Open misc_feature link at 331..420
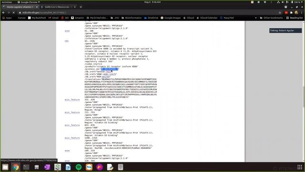Viewport: 305px width, 172px height. click(72, 100)
